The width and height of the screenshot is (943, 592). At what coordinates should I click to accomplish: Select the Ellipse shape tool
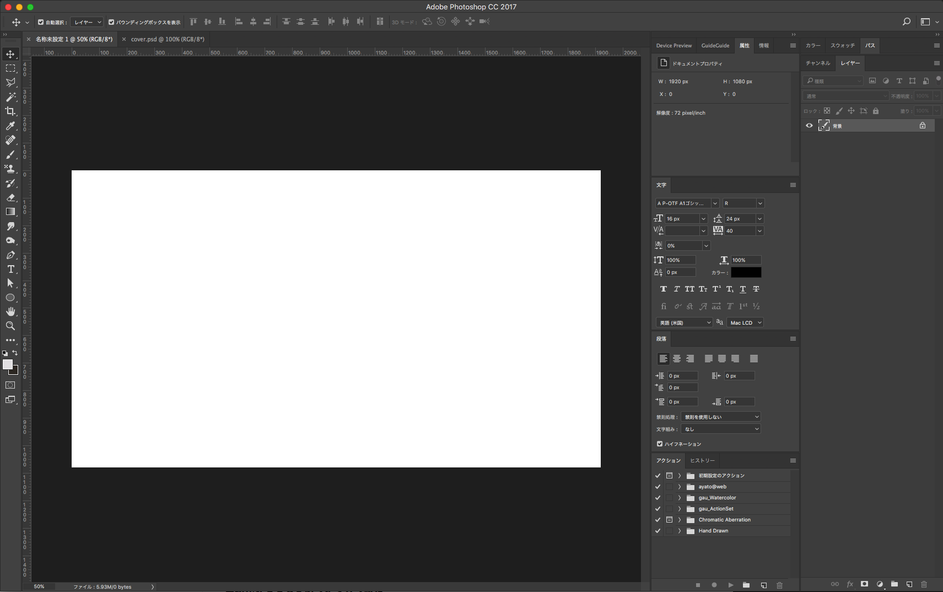pos(10,298)
